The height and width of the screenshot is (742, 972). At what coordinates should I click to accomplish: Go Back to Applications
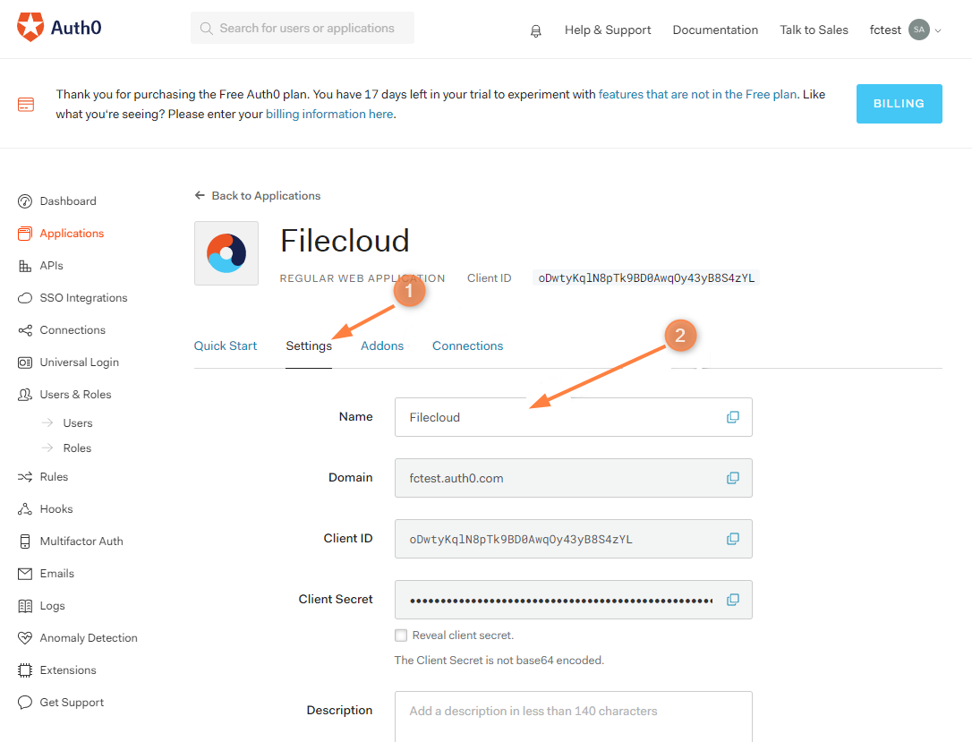click(x=257, y=195)
